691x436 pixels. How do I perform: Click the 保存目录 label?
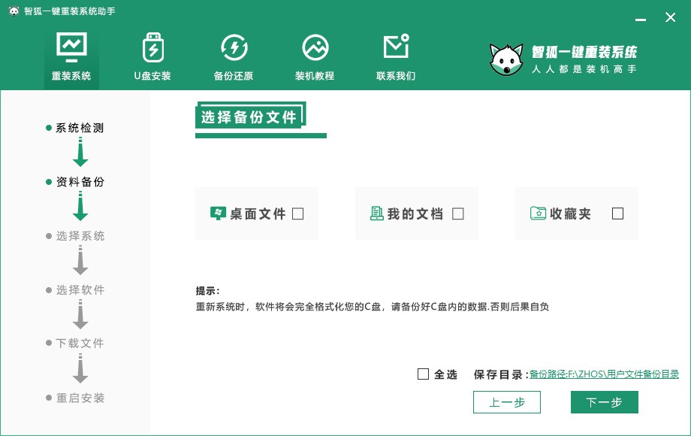[x=501, y=374]
